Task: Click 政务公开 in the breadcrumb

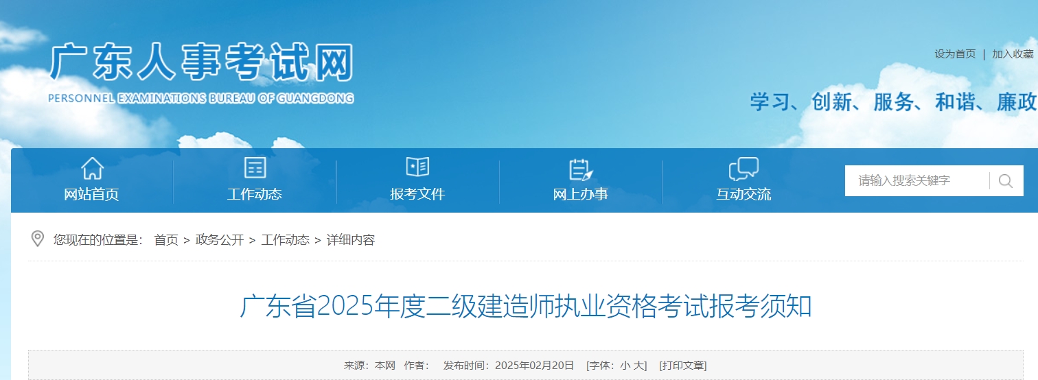Action: coord(220,240)
